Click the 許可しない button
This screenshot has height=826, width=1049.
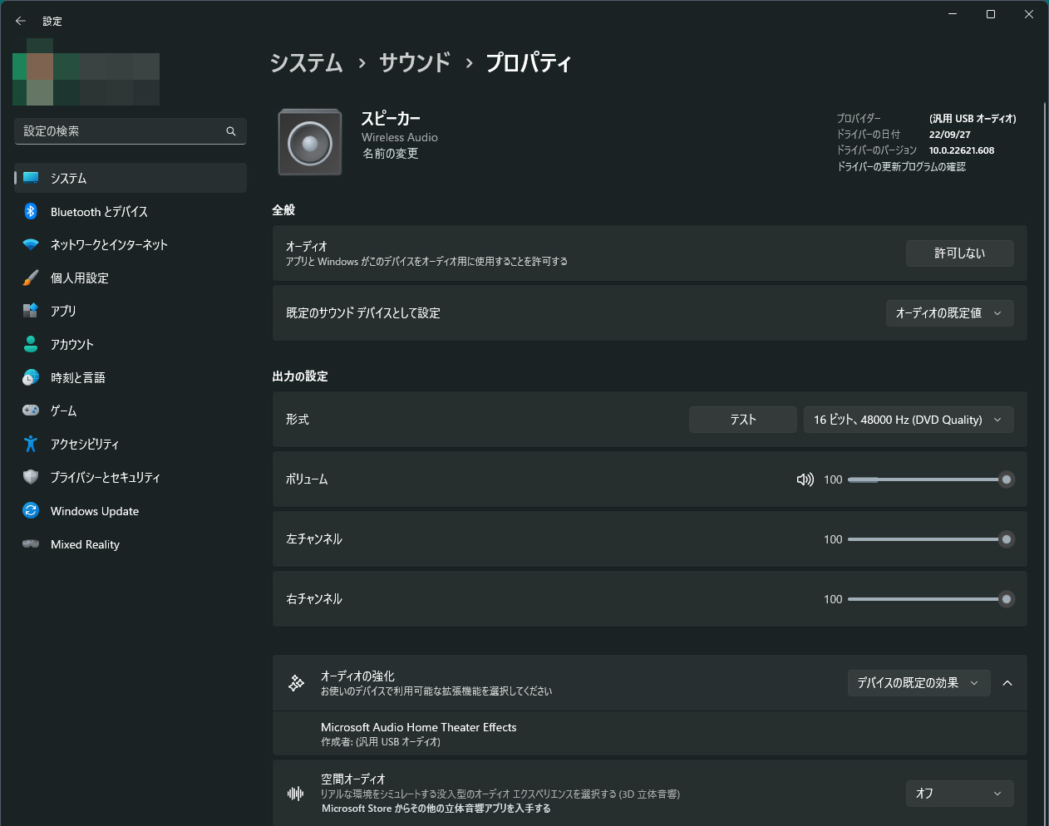[959, 253]
